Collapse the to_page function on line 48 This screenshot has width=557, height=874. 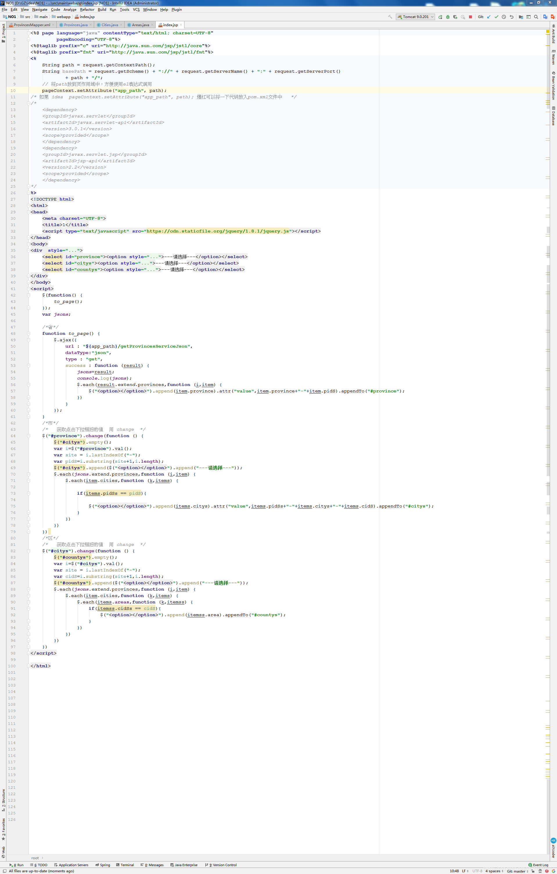coord(28,334)
